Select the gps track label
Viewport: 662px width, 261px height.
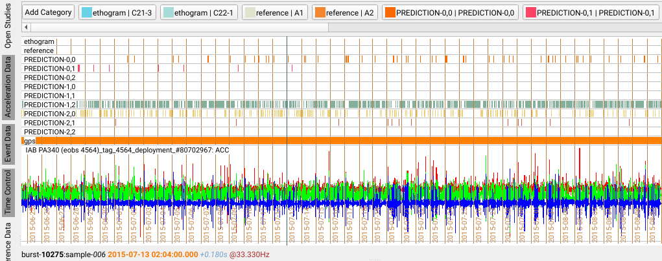30,141
